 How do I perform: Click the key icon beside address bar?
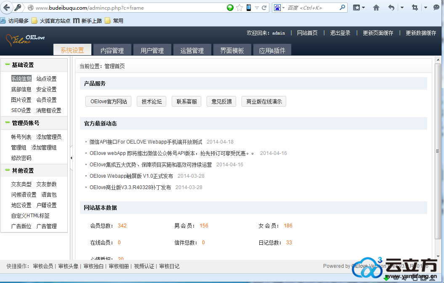pyautogui.click(x=18, y=8)
